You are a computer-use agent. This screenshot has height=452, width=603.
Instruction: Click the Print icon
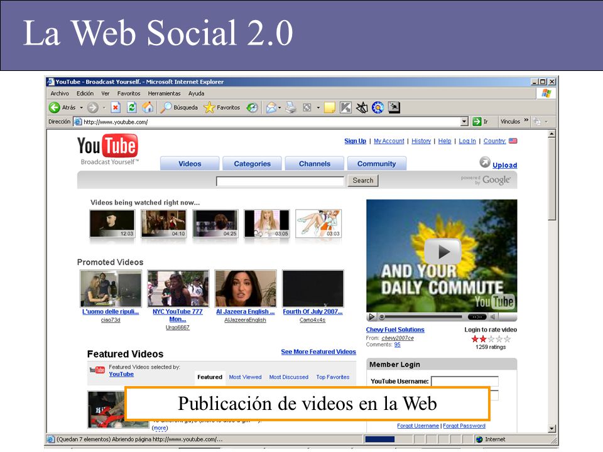pos(291,108)
